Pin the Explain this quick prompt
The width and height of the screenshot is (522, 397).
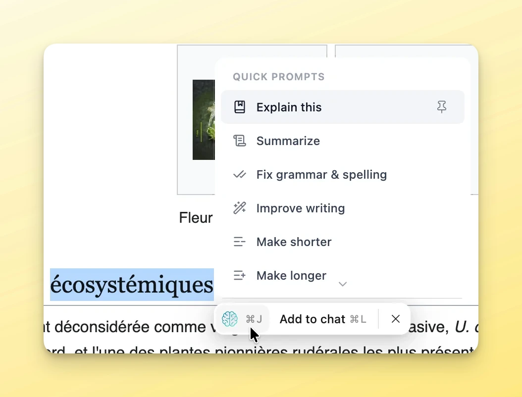click(442, 107)
